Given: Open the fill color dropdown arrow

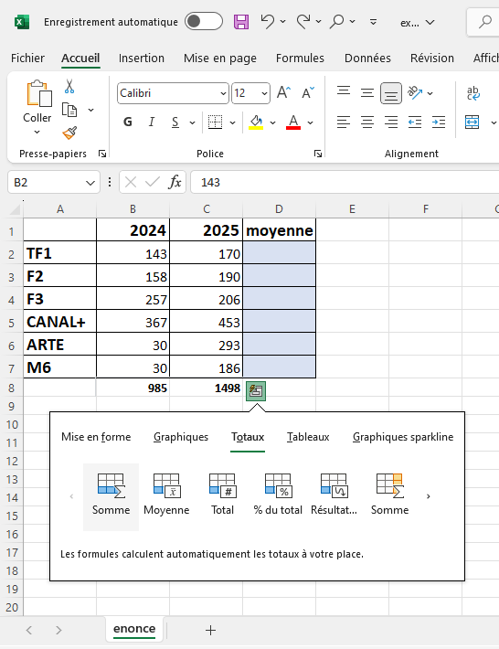Looking at the screenshot, I should [272, 122].
